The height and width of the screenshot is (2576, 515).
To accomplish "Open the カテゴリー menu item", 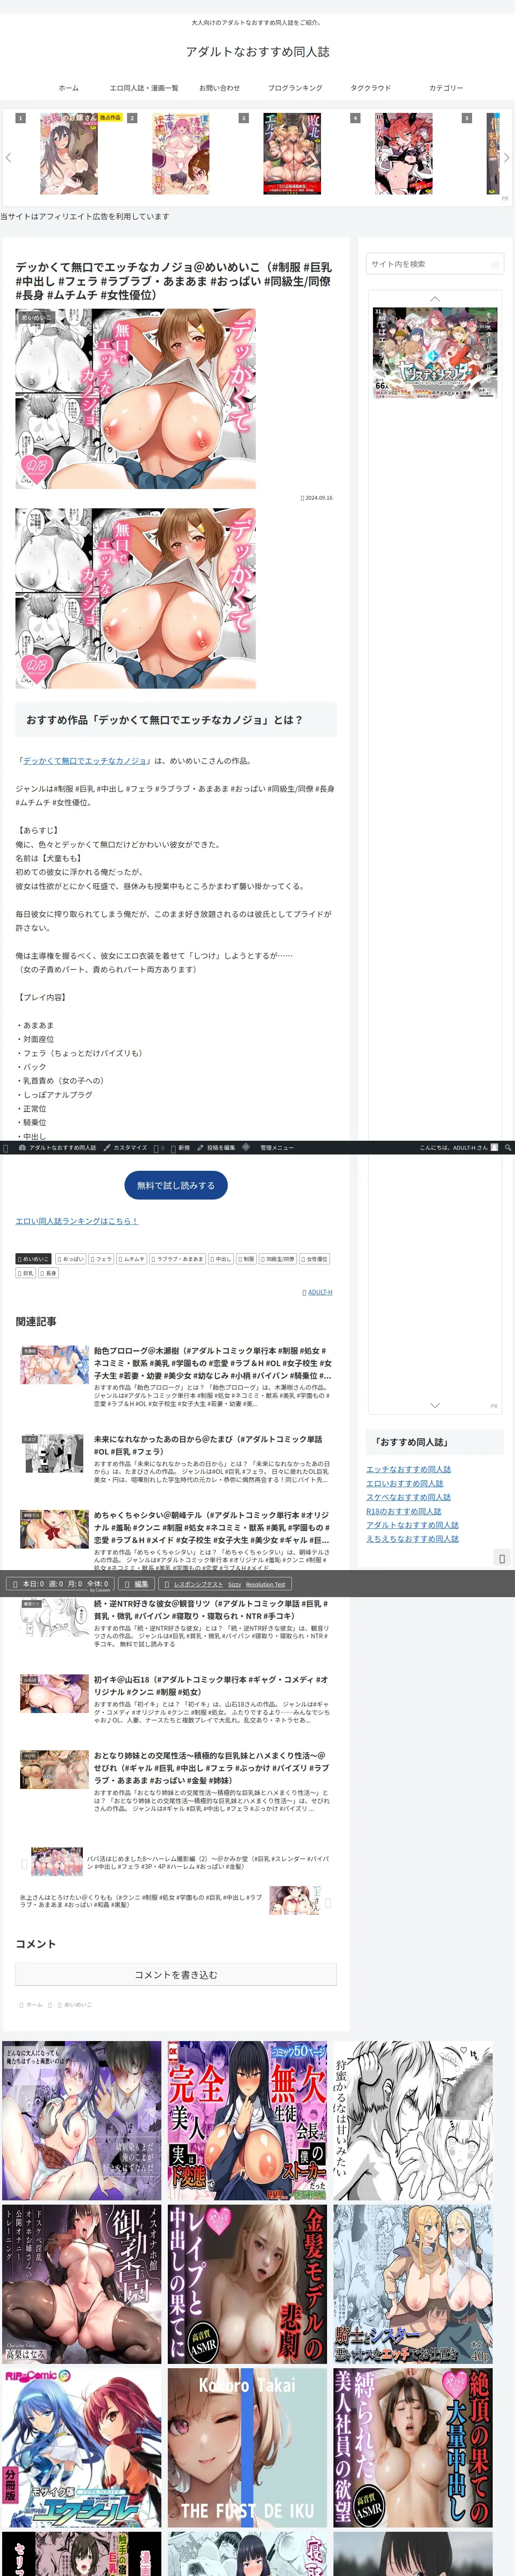I will pos(446,88).
